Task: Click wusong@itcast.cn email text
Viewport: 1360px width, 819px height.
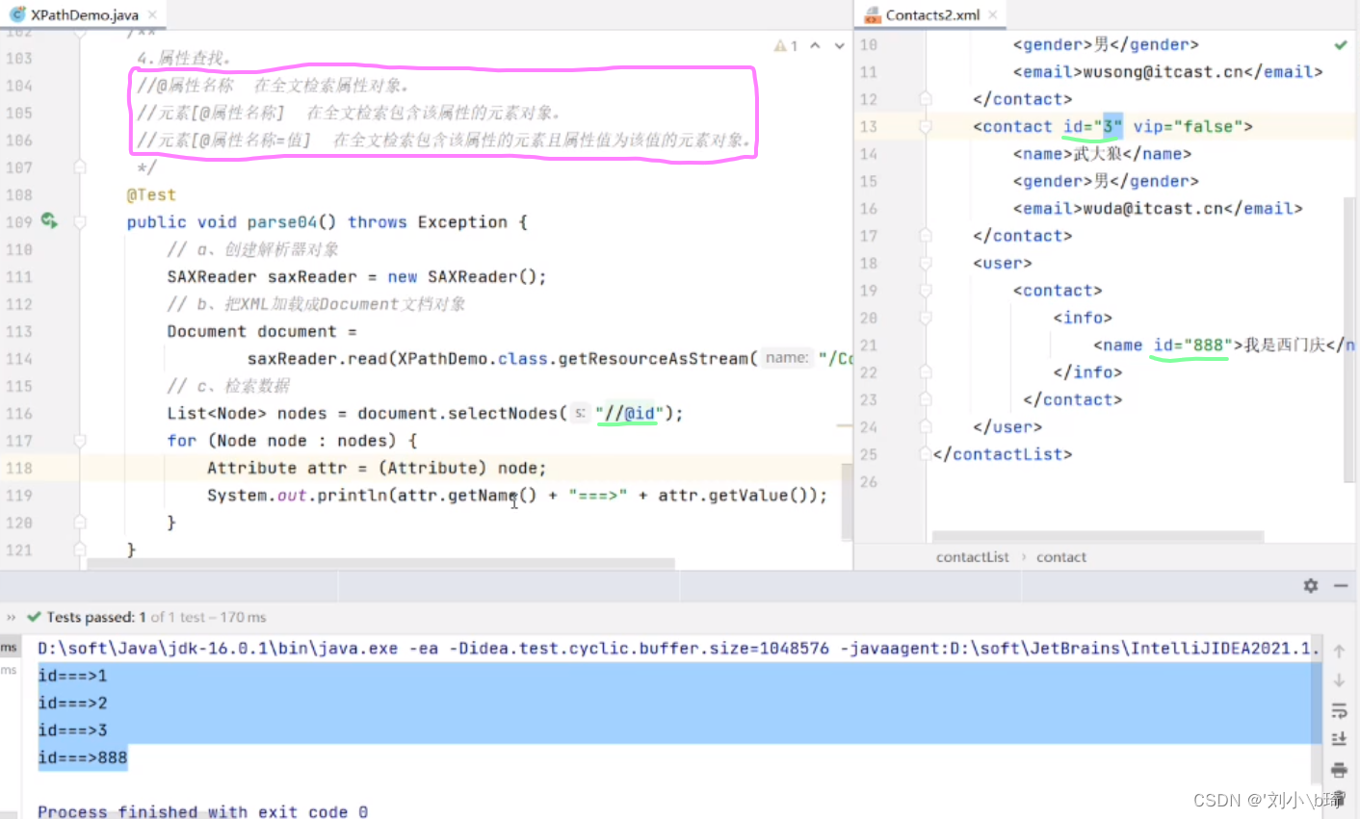Action: (x=1164, y=72)
